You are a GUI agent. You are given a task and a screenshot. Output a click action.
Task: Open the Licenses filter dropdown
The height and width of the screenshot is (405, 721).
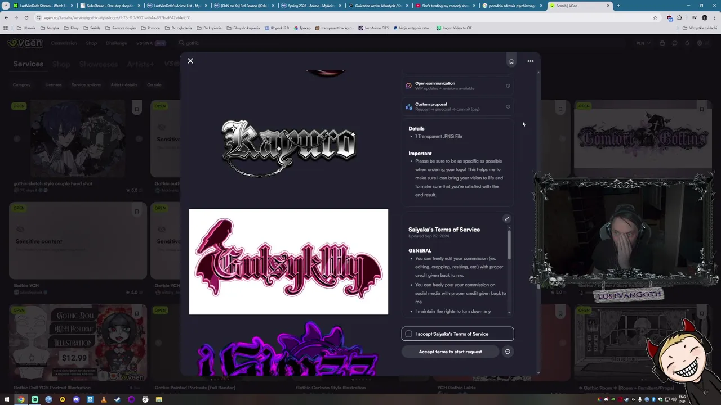tap(54, 85)
